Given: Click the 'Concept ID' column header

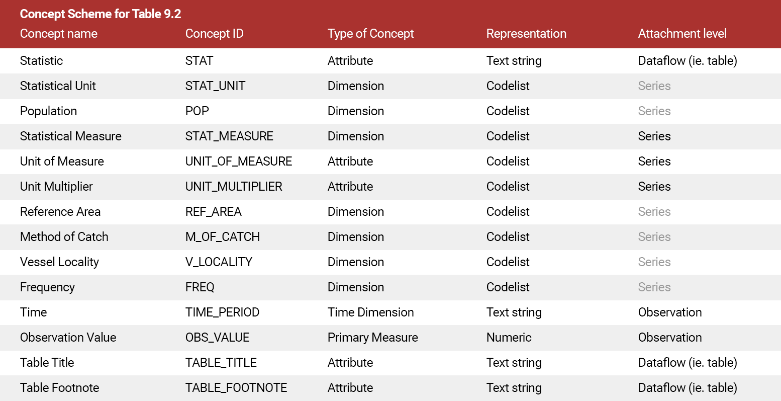Looking at the screenshot, I should pyautogui.click(x=214, y=34).
